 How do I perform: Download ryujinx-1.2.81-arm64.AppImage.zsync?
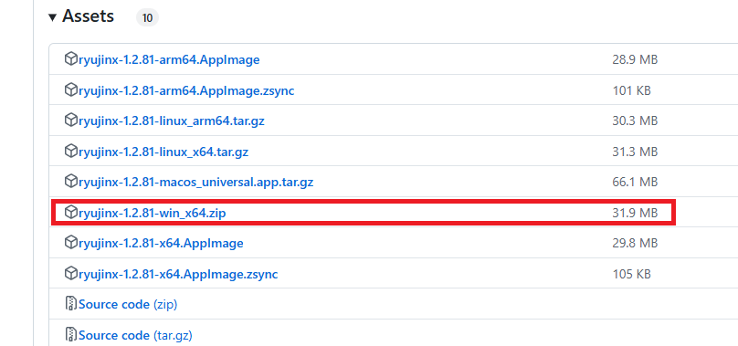tap(186, 90)
